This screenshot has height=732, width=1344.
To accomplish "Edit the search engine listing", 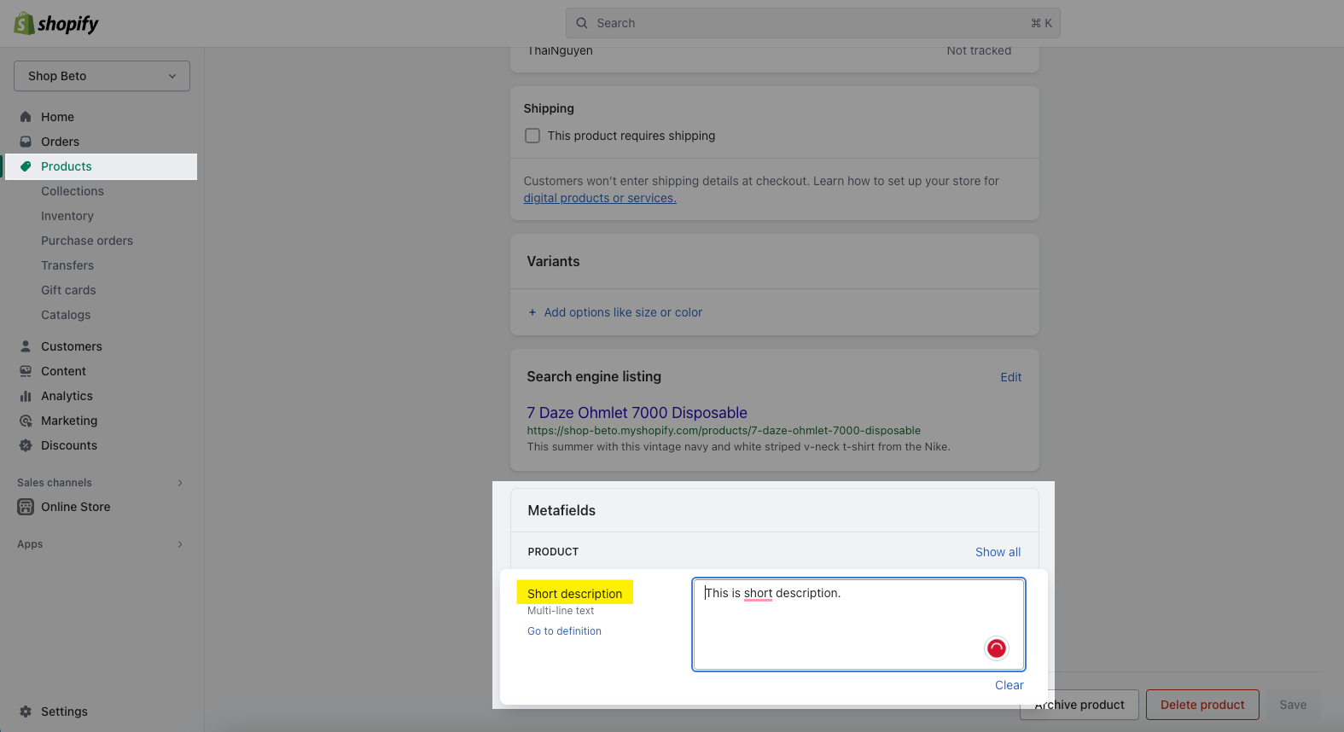I will [x=1011, y=377].
